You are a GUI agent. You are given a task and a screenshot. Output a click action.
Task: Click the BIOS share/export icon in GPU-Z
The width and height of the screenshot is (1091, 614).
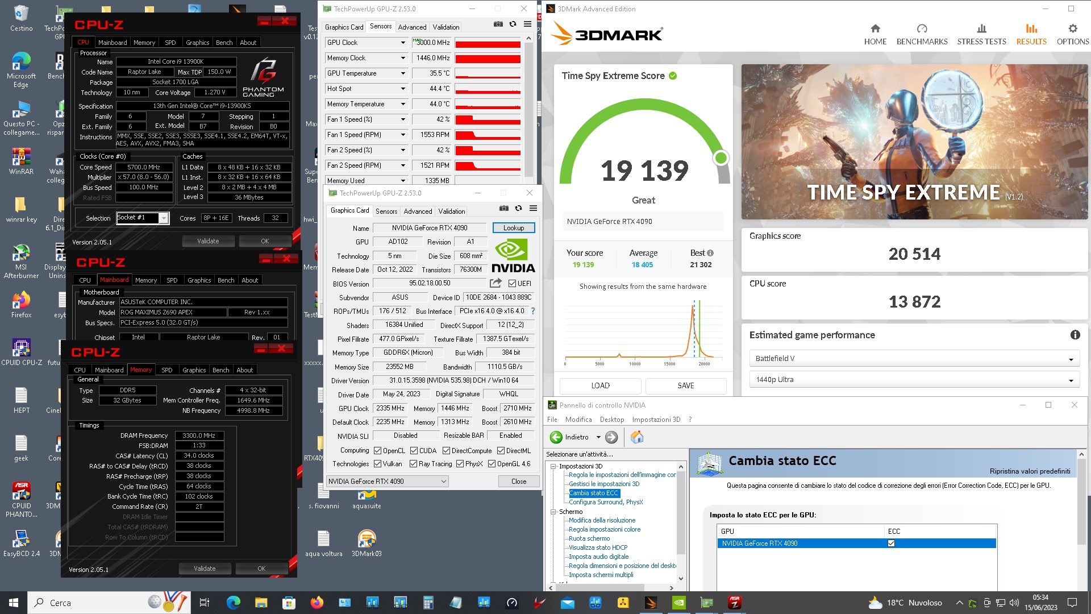coord(496,283)
